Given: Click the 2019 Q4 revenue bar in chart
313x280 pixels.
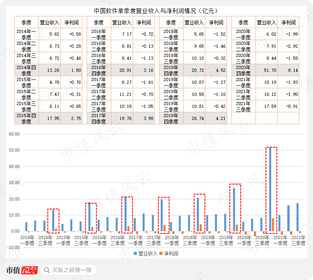Looking at the screenshot, I should point(234,210).
